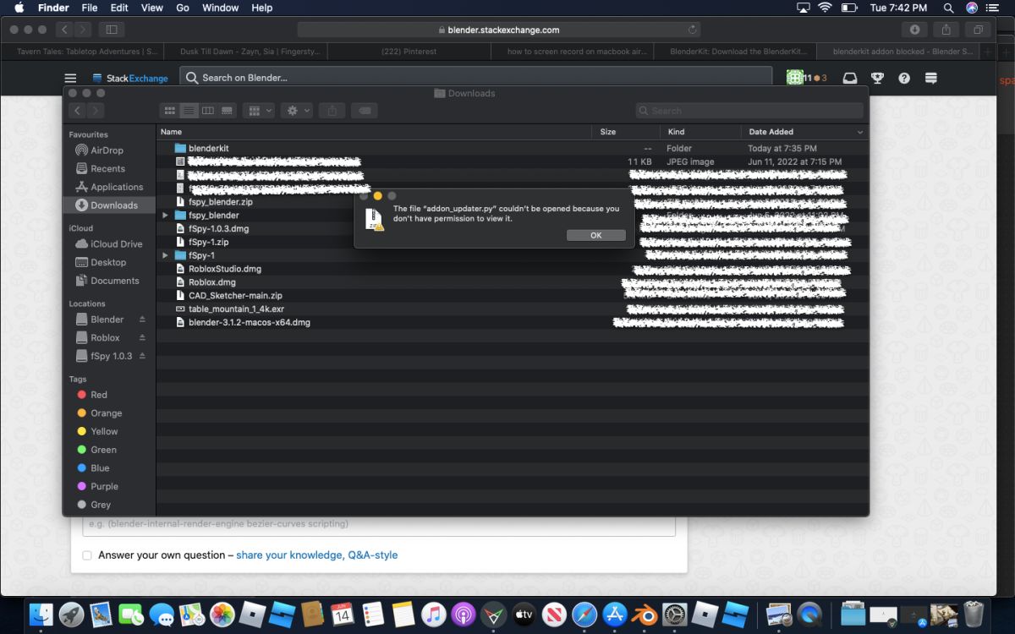The image size is (1015, 634).
Task: Open the File menu
Action: (x=89, y=8)
